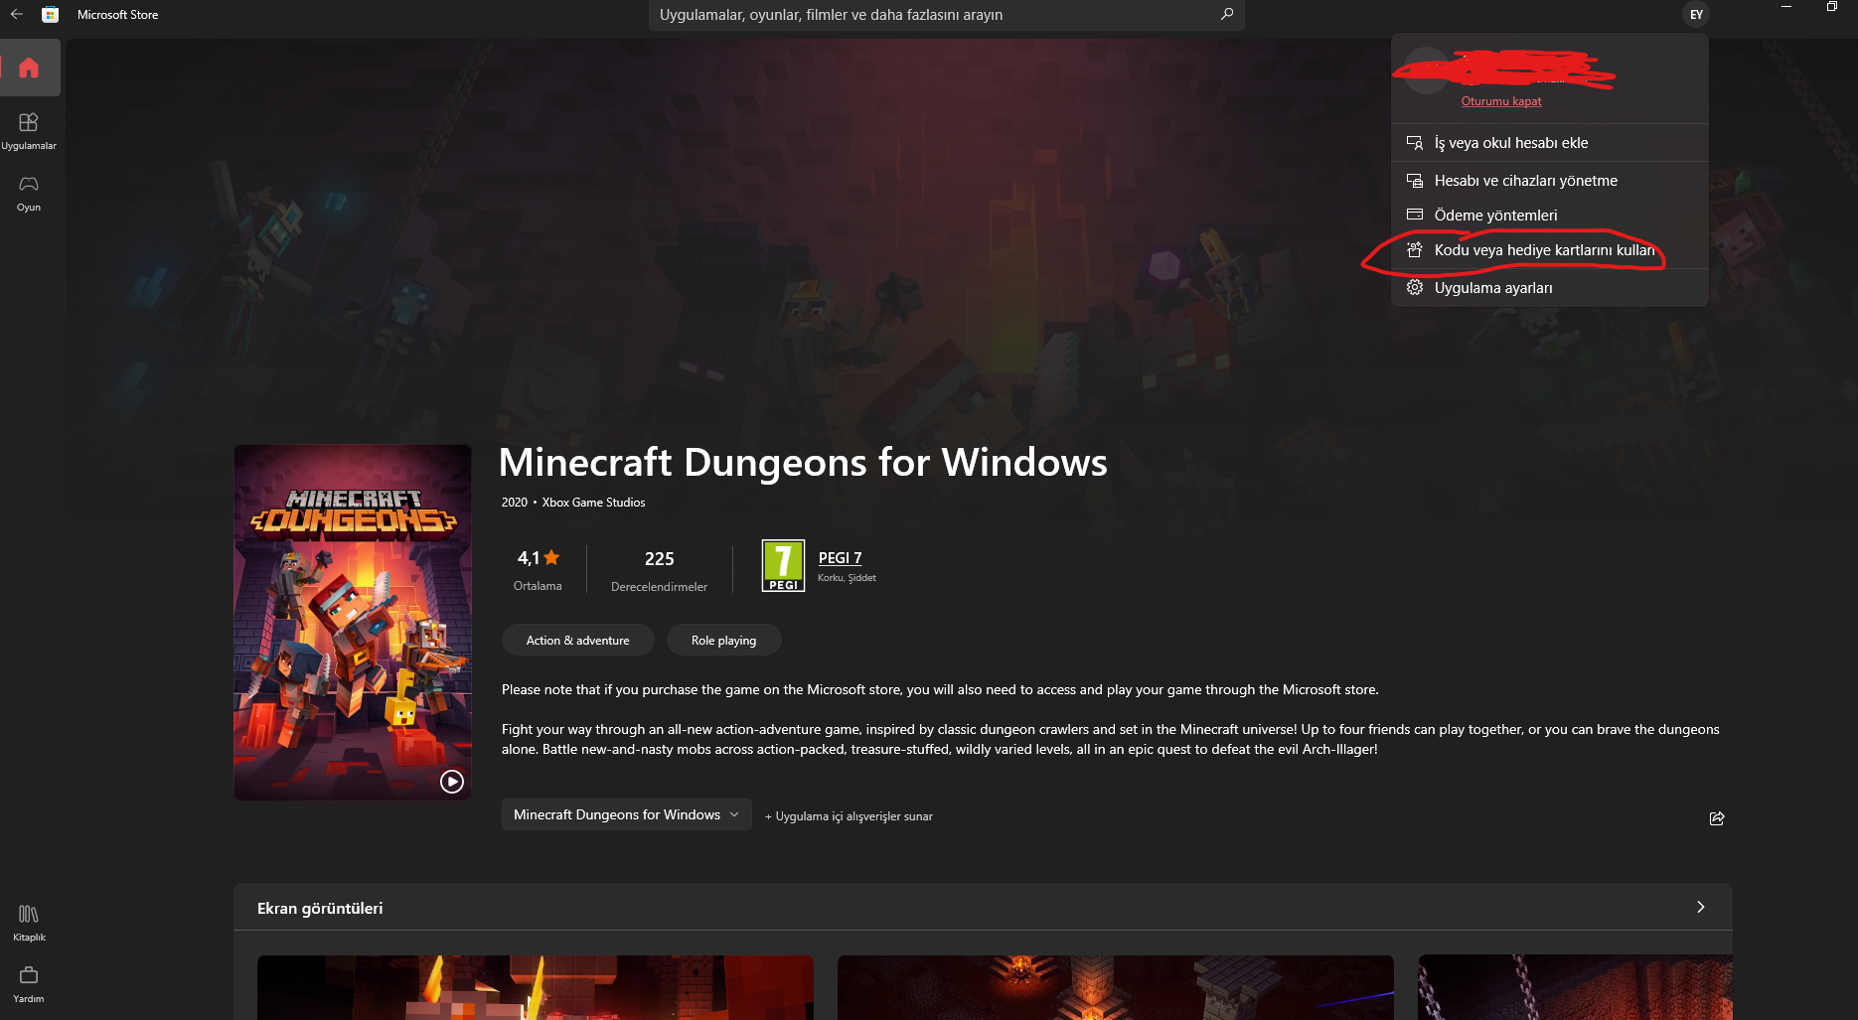
Task: Click the search magnifier icon
Action: pos(1227,14)
